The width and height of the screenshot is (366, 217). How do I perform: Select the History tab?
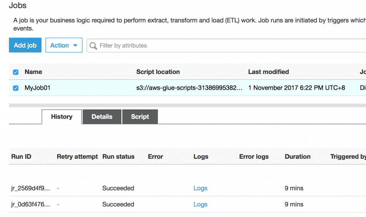[x=61, y=117]
